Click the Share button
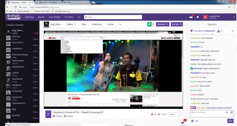237x126 pixels. (172, 114)
